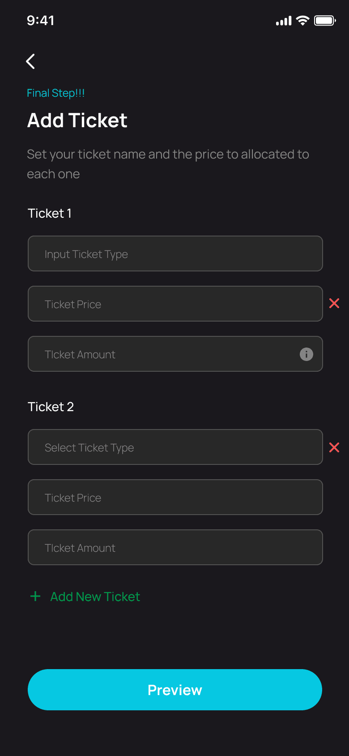Screen dimensions: 349x756
Task: Tap the battery status icon
Action: pos(325,21)
